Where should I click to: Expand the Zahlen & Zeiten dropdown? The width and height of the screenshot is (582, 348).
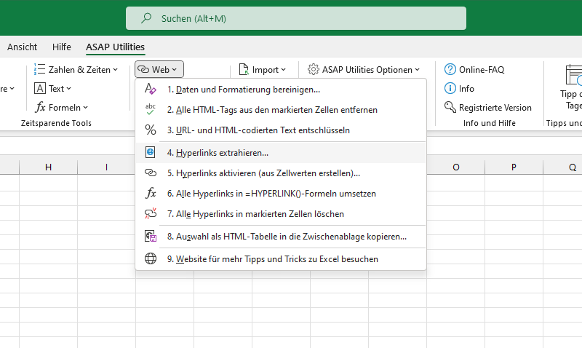pyautogui.click(x=116, y=69)
